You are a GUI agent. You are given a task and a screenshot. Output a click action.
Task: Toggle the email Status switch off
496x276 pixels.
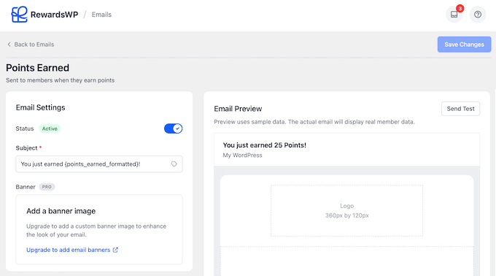coord(173,129)
